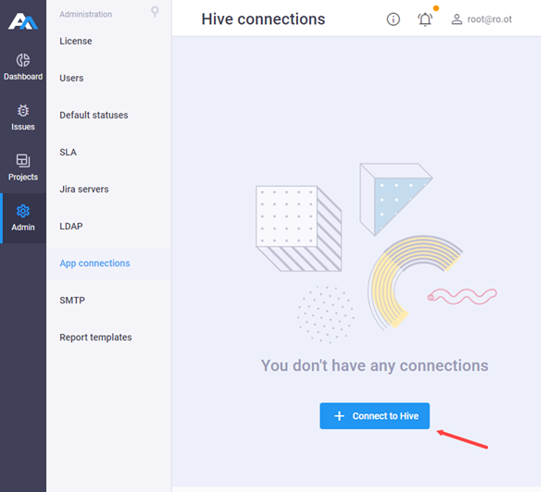The image size is (549, 492).
Task: Open Users administration page
Action: pos(71,78)
